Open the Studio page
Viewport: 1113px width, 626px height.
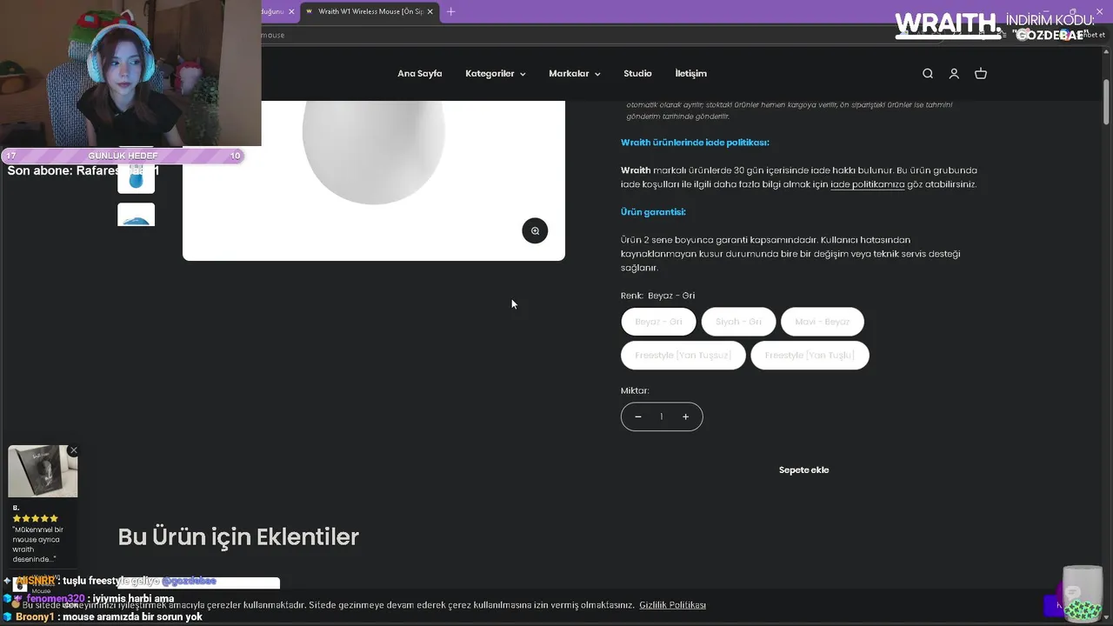pyautogui.click(x=637, y=74)
